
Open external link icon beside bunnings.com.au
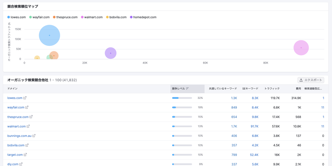click(x=34, y=136)
